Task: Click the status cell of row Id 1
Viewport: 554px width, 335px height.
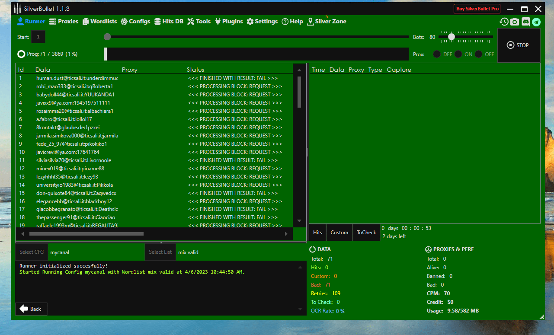Action: tap(233, 78)
